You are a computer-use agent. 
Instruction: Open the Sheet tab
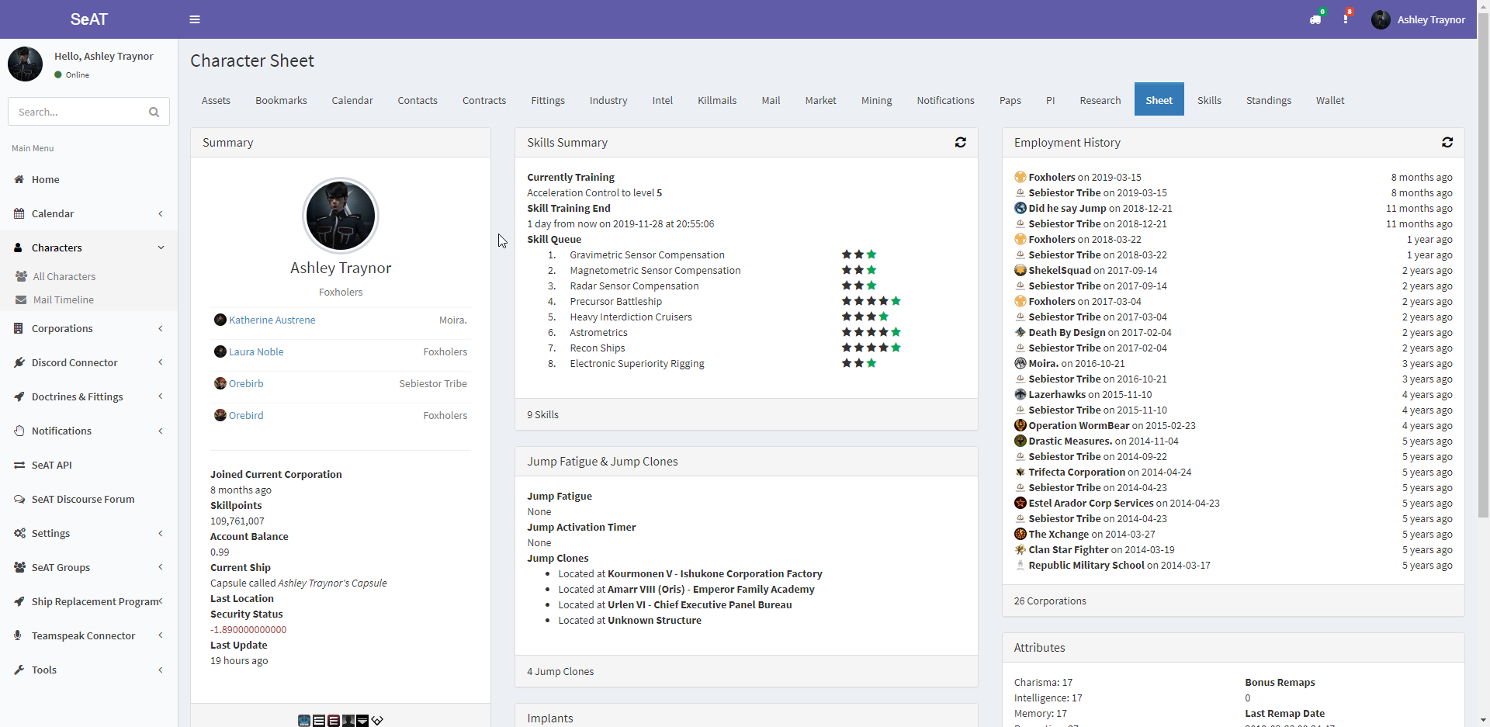pyautogui.click(x=1159, y=99)
